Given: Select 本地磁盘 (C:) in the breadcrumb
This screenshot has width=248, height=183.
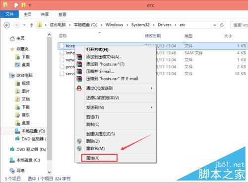Looking at the screenshot, I should 85,25.
